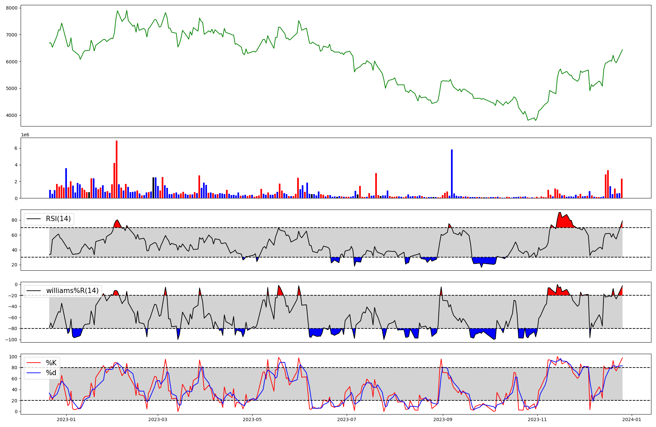Click the 8000 price axis label
Image resolution: width=656 pixels, height=427 pixels.
click(x=12, y=8)
